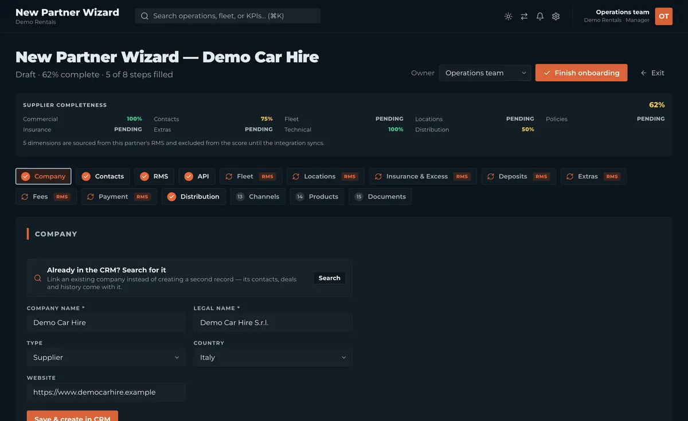The width and height of the screenshot is (688, 421).
Task: Click Save & create in CRM button
Action: tap(72, 416)
